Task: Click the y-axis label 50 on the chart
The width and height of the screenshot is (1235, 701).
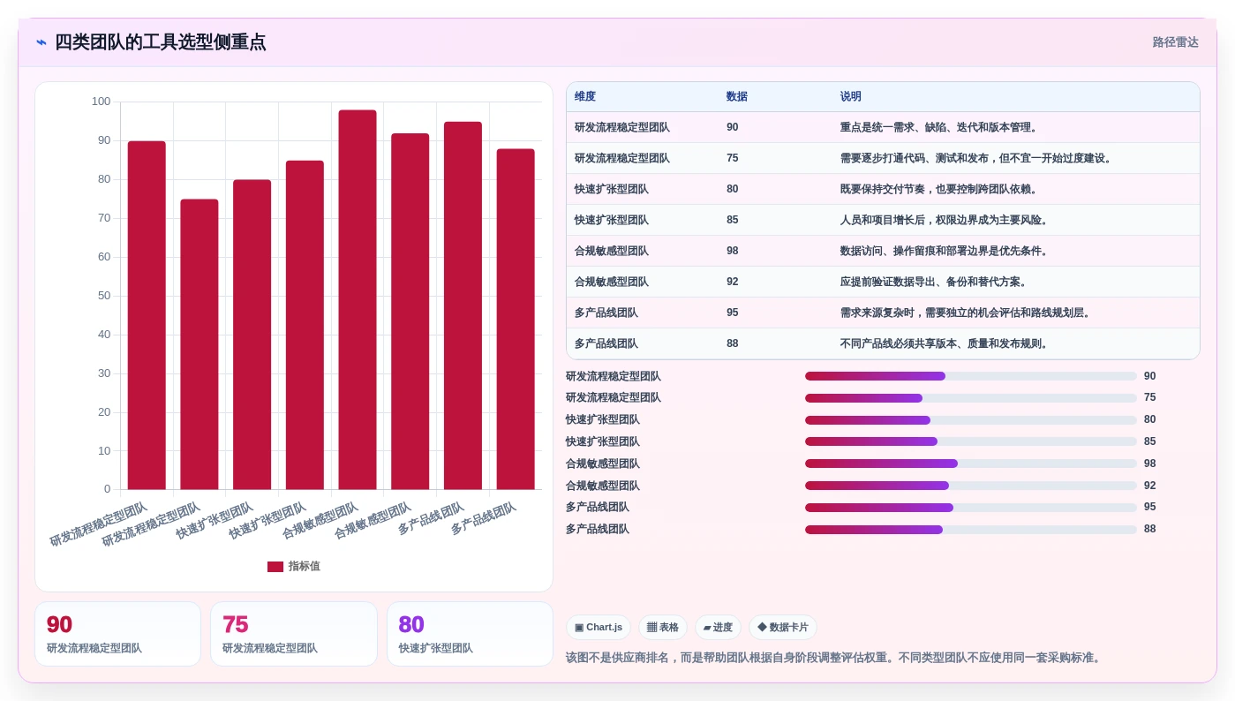Action: click(x=104, y=295)
